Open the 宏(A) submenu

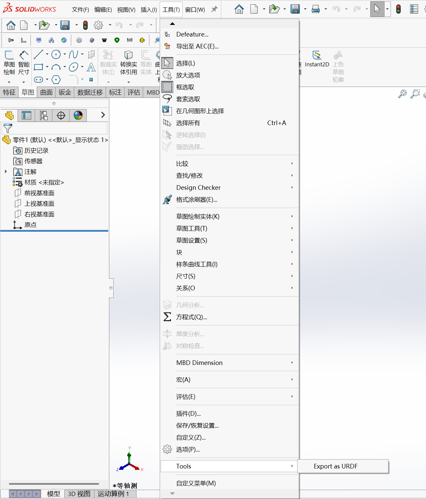pyautogui.click(x=230, y=380)
